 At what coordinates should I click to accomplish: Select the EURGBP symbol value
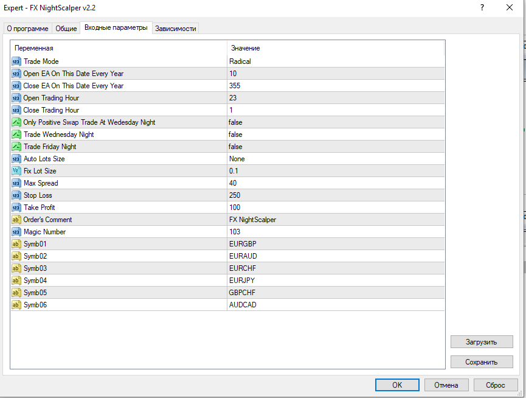tap(336, 244)
